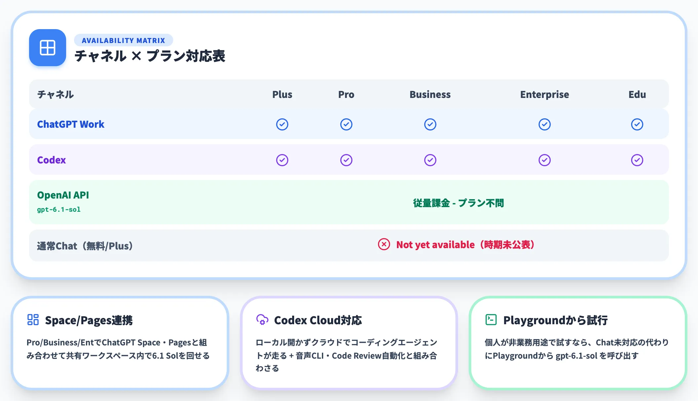Viewport: 698px width, 401px height.
Task: Click the Space/Pages連携 grid icon
Action: click(33, 320)
